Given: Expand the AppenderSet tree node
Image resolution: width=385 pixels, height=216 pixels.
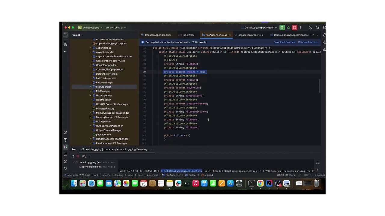Looking at the screenshot, I should (90, 48).
